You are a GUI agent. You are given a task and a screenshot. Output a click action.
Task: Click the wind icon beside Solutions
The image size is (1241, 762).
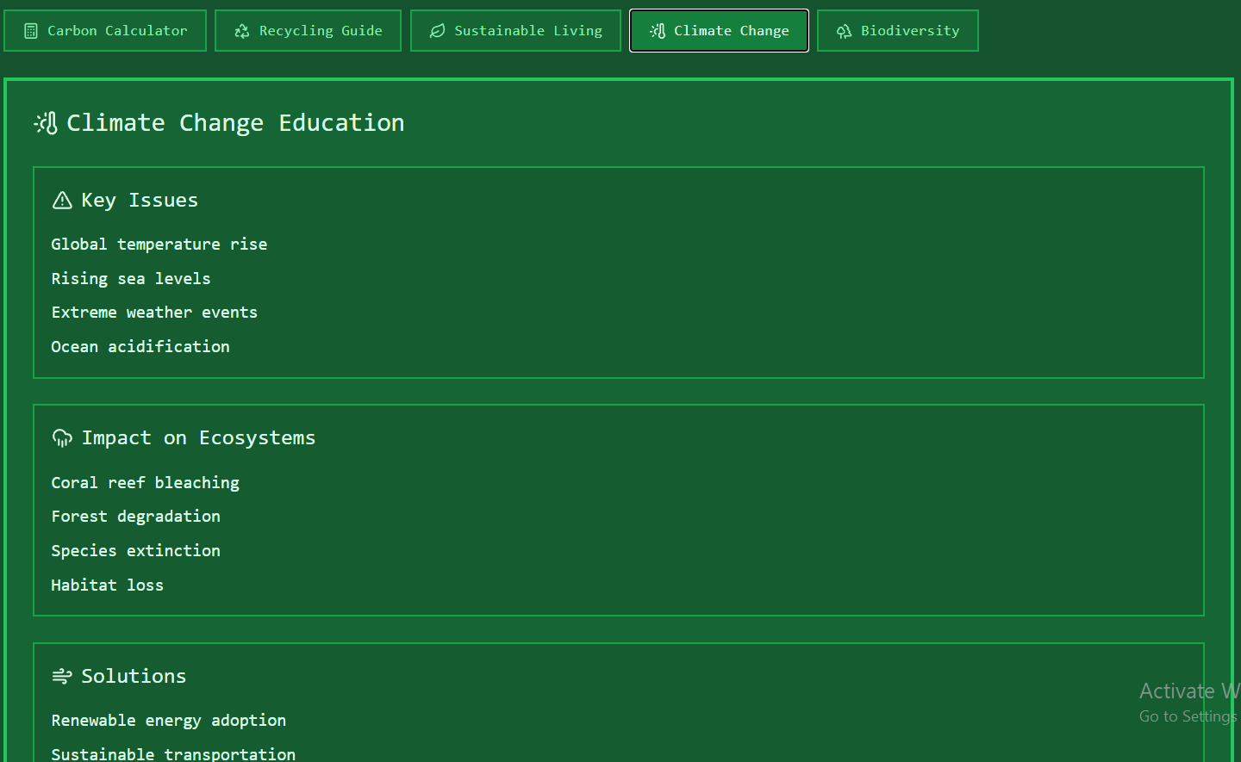[x=62, y=677]
